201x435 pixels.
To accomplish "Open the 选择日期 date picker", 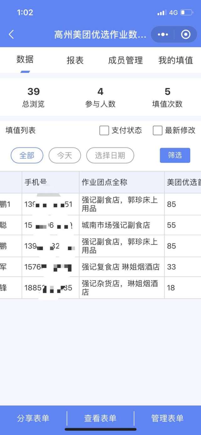I will tap(110, 156).
